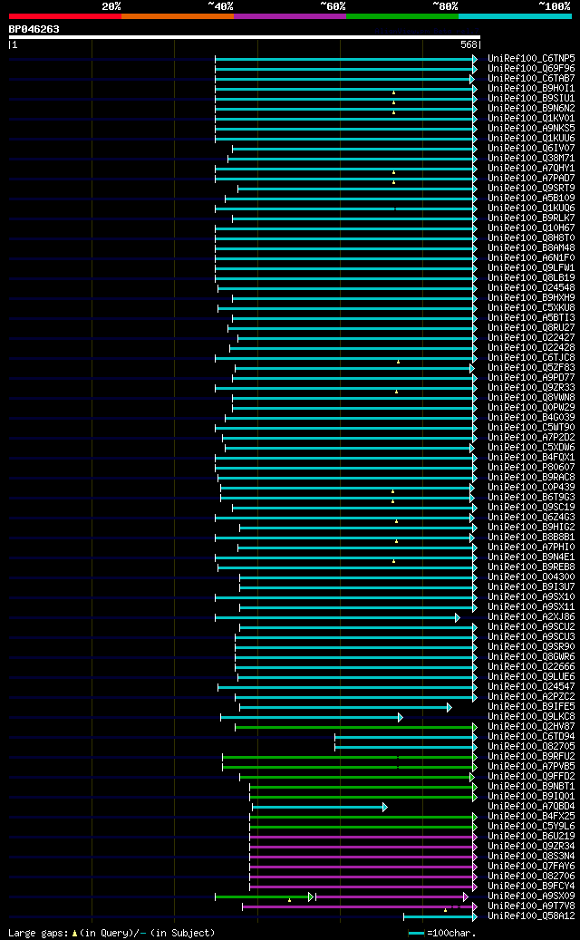This screenshot has height=940, width=580.
Task: Select the BP046263 query name label
Action: [34, 29]
